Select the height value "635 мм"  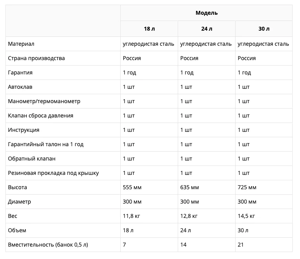pos(189,187)
